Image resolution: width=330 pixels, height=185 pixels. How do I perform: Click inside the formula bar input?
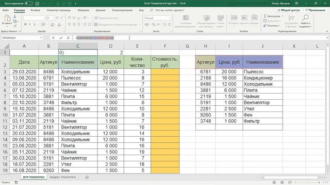[x=200, y=38]
